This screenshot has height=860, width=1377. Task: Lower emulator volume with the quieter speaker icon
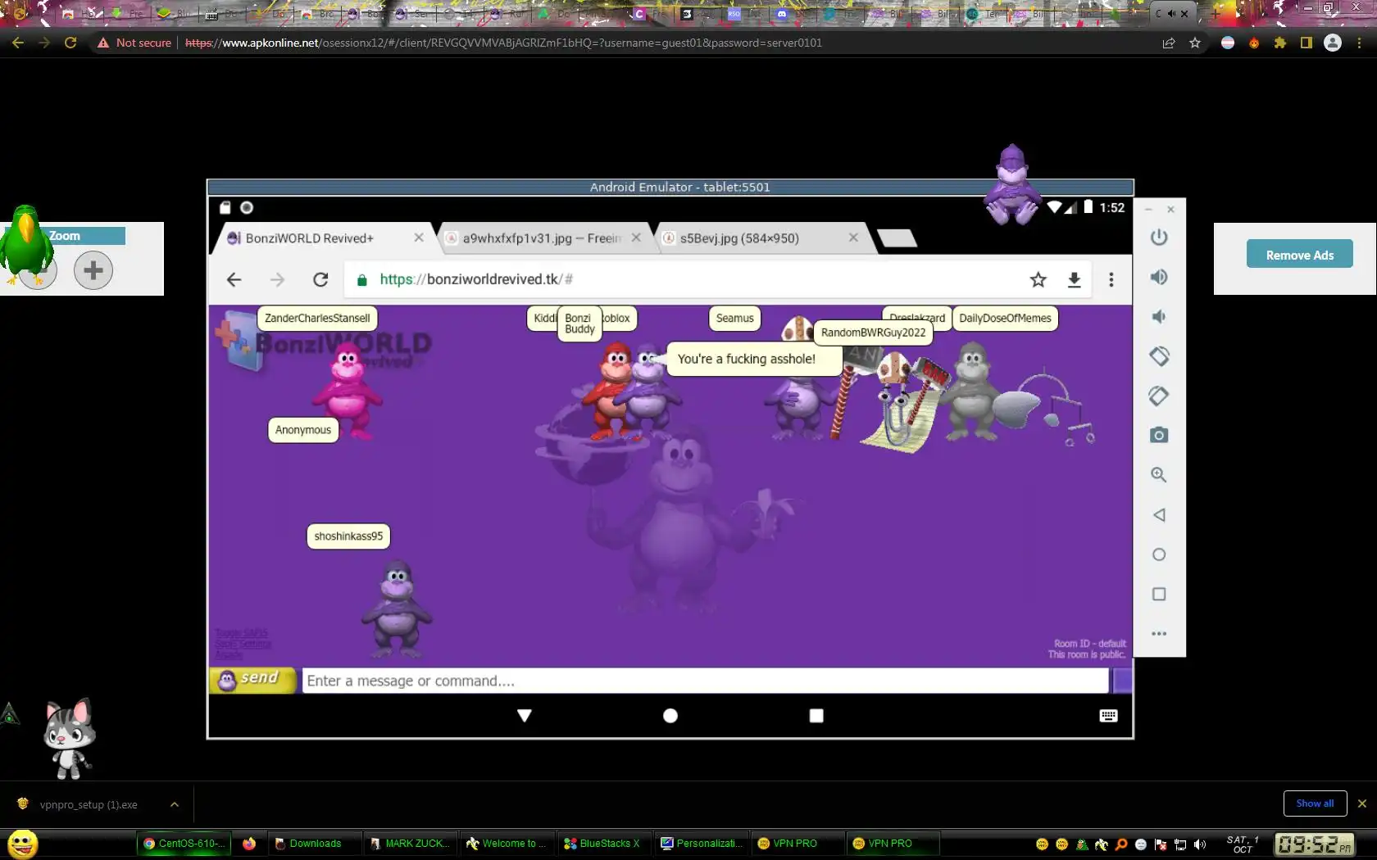[x=1158, y=316]
